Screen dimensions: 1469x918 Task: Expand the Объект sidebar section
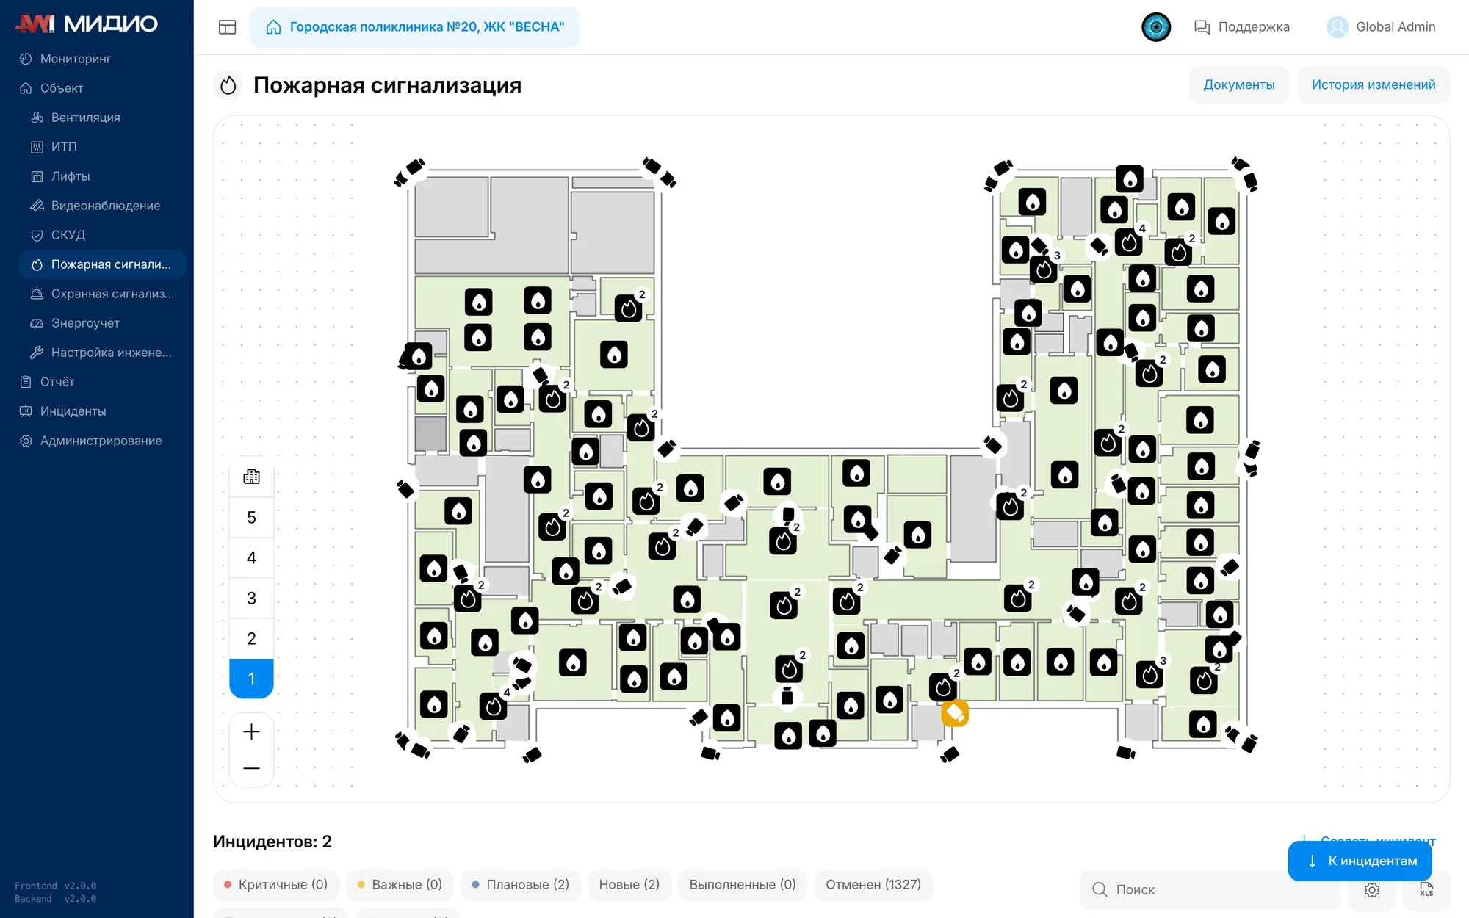click(x=62, y=88)
